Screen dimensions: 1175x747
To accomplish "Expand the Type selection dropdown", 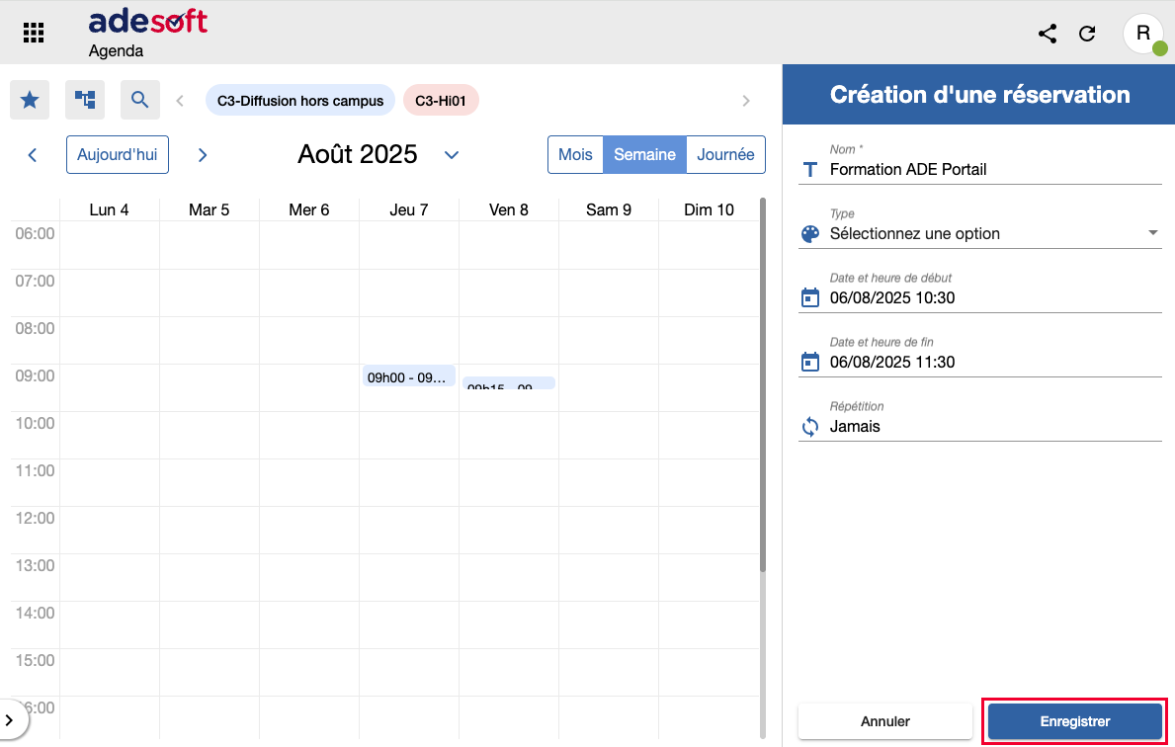I will click(x=988, y=234).
